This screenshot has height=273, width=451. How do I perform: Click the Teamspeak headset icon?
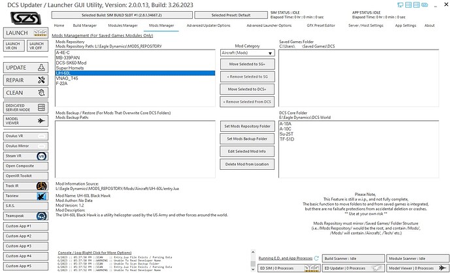tap(42, 216)
